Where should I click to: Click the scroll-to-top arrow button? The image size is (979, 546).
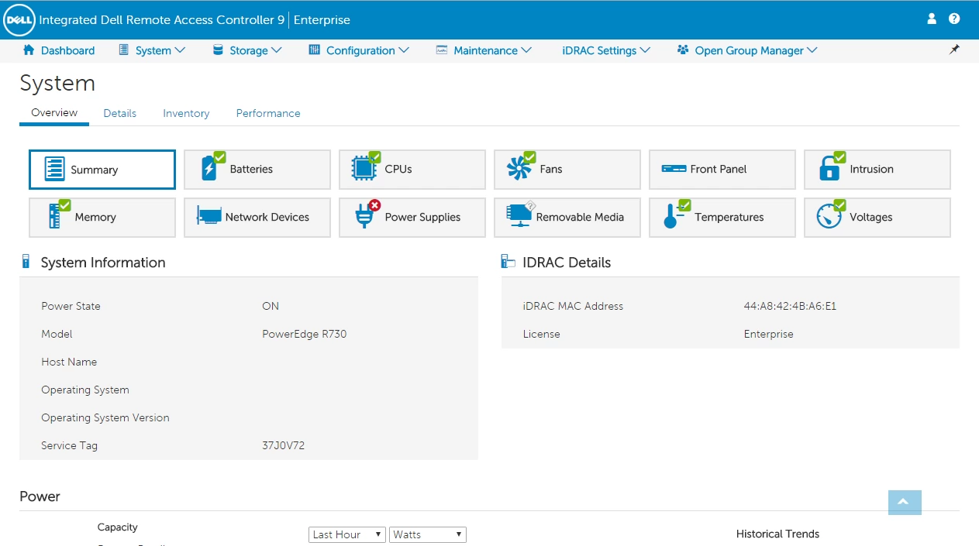905,503
